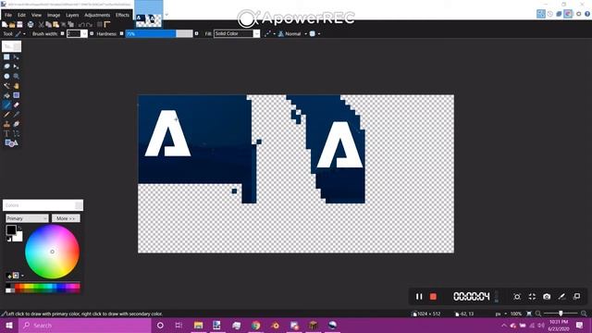Click the white secondary color swatch
The width and height of the screenshot is (592, 333).
point(18,238)
